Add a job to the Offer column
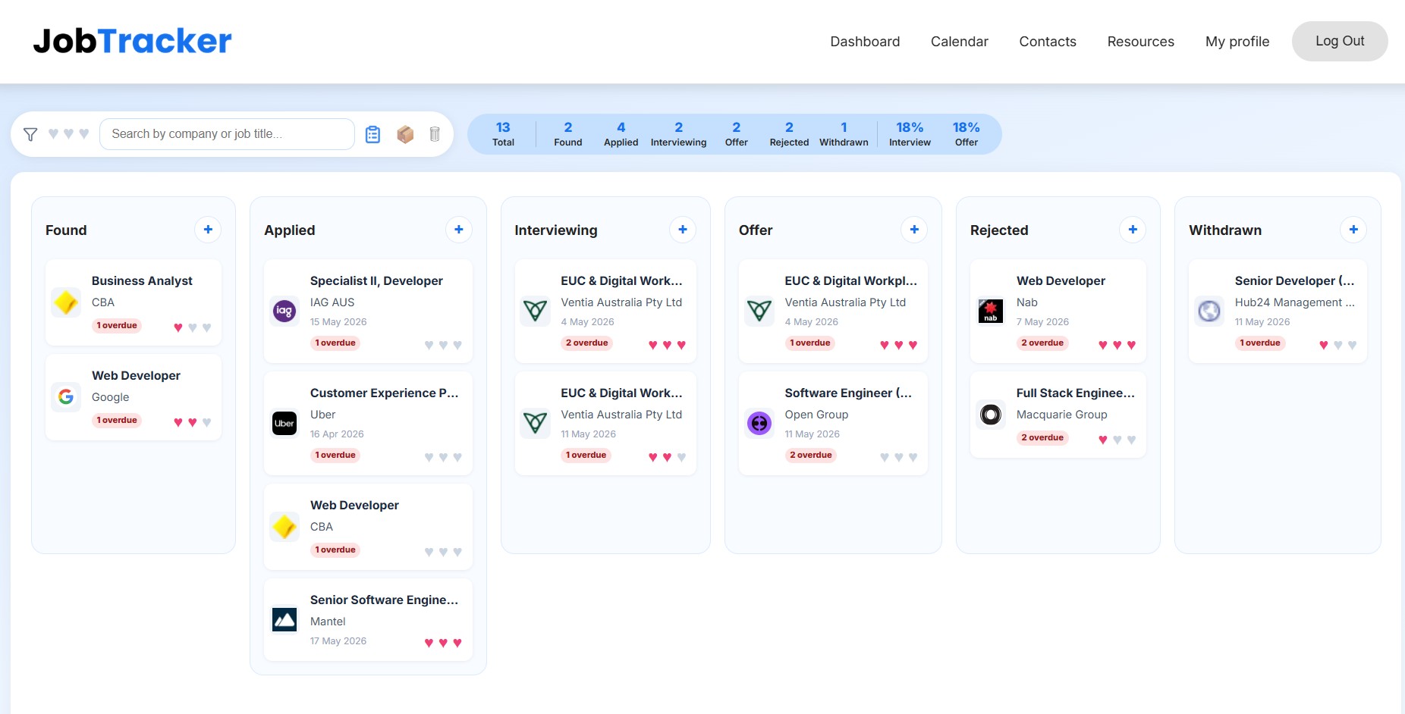 (x=914, y=230)
